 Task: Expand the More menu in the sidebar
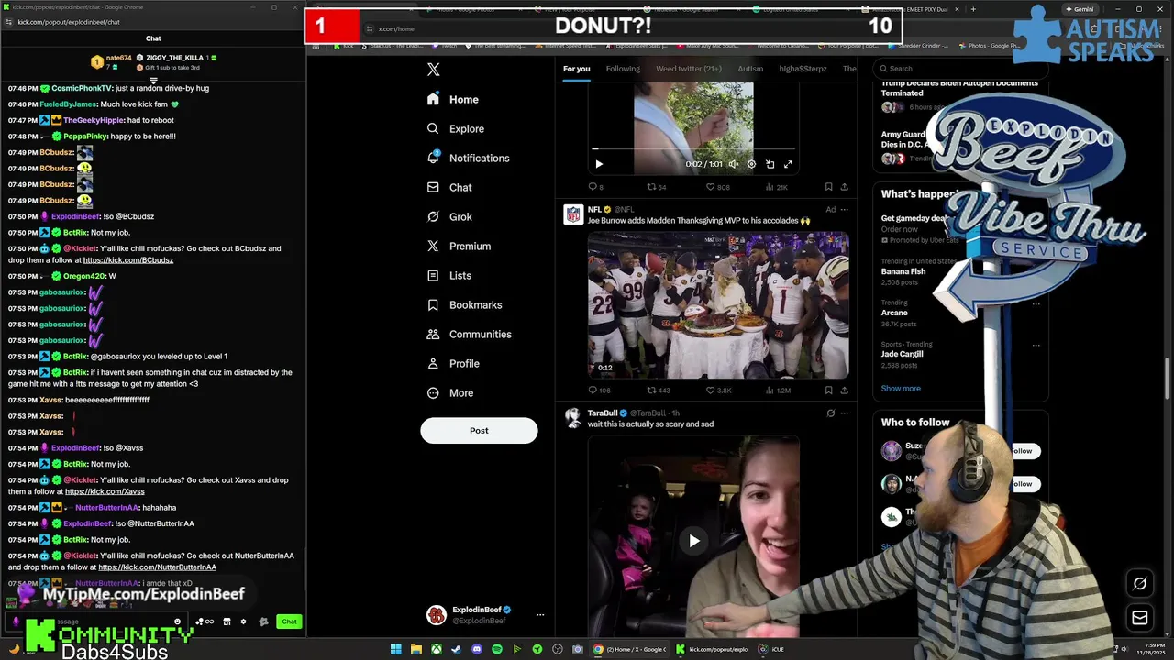450,392
